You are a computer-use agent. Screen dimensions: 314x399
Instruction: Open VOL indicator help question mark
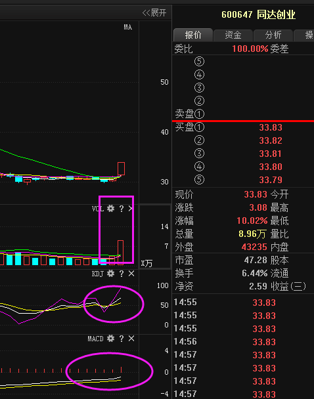122,209
